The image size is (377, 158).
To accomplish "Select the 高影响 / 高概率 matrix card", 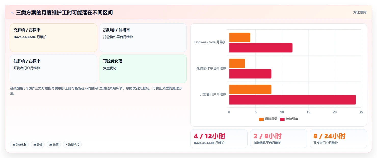I will coord(53,38).
